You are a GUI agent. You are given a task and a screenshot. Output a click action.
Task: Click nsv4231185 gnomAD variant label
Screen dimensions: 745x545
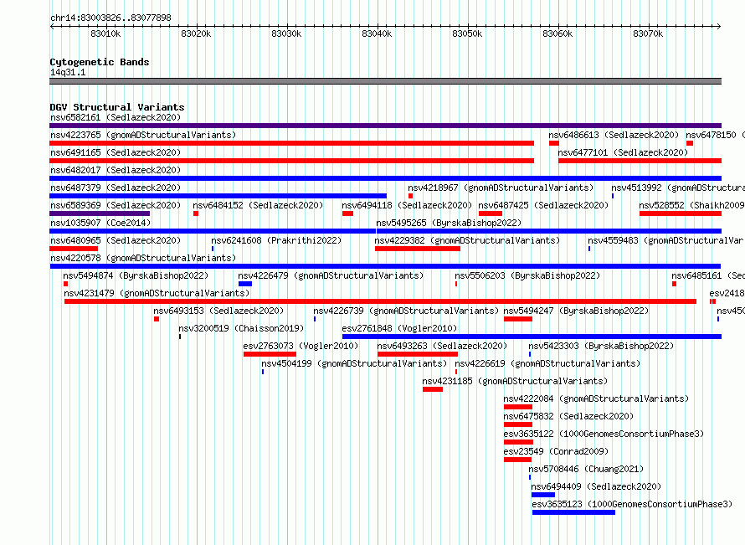coord(516,381)
